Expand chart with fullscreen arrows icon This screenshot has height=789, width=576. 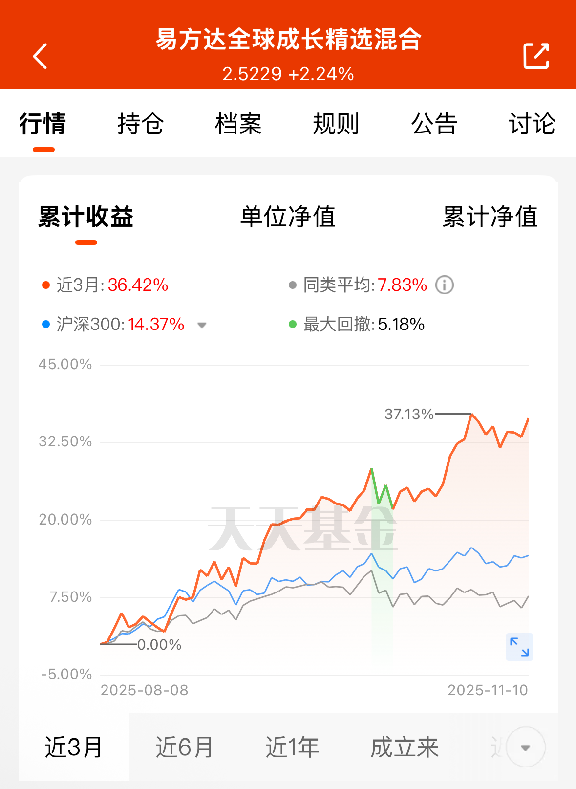click(x=519, y=647)
